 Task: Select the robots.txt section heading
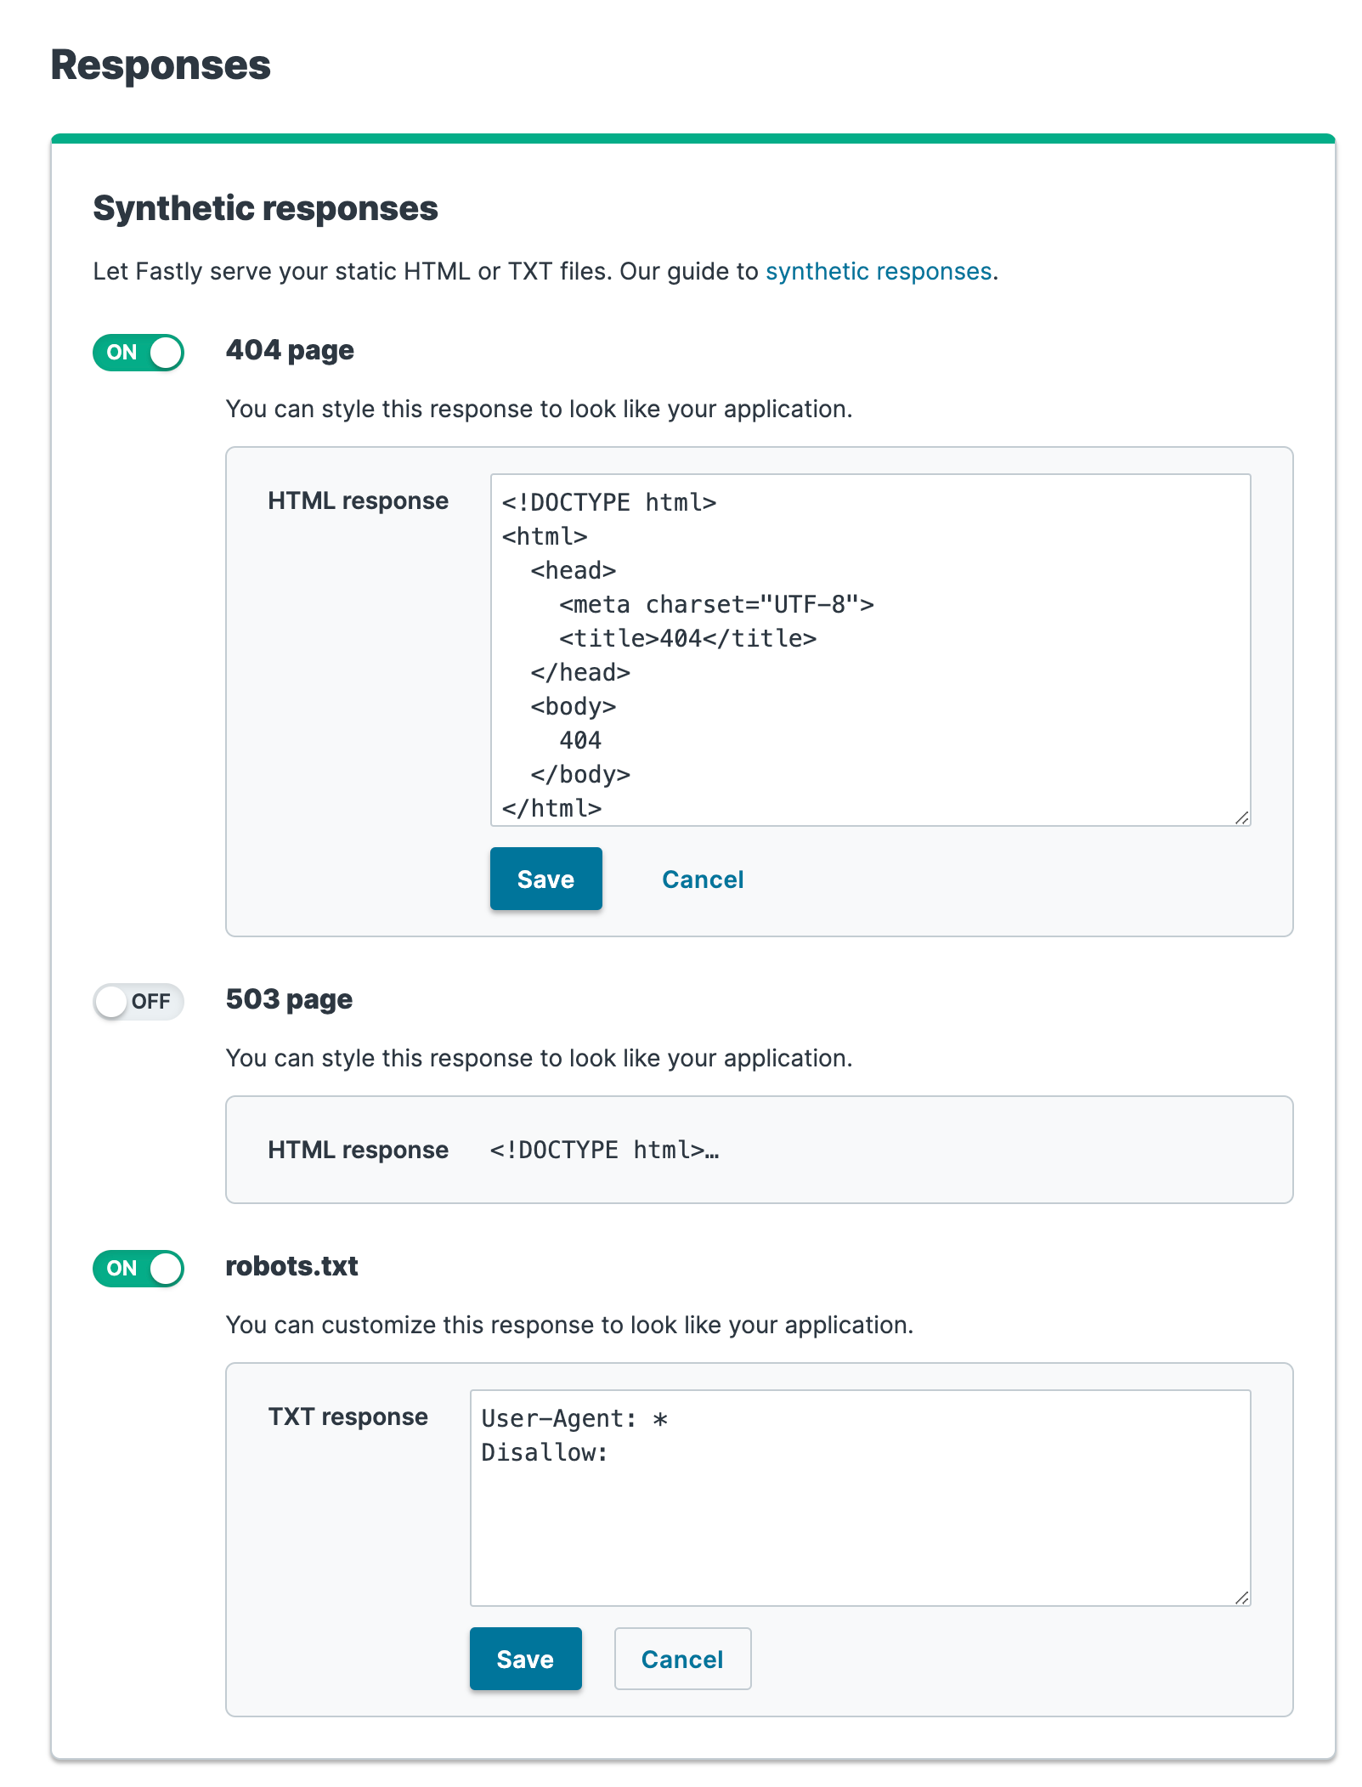pyautogui.click(x=291, y=1266)
